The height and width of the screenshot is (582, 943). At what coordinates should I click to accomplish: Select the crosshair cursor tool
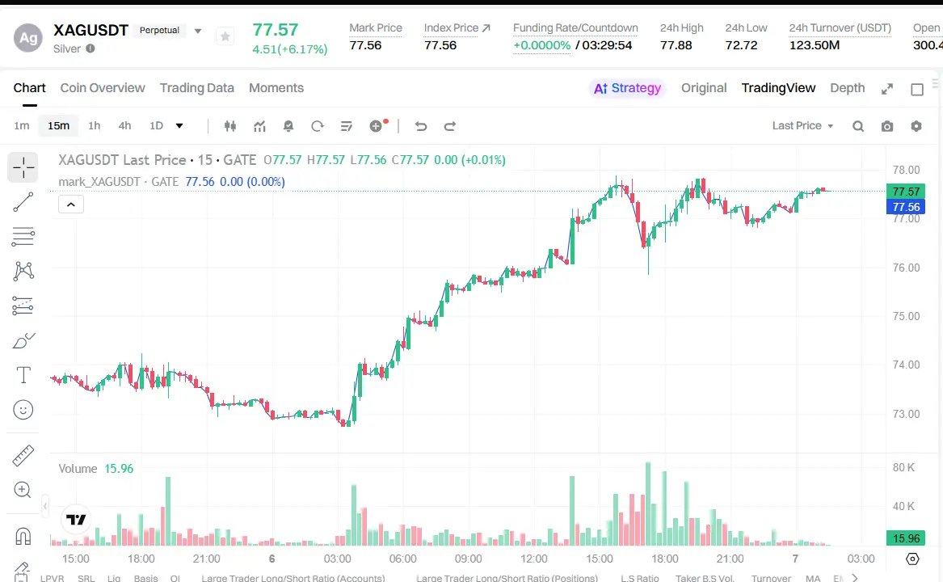pyautogui.click(x=23, y=167)
